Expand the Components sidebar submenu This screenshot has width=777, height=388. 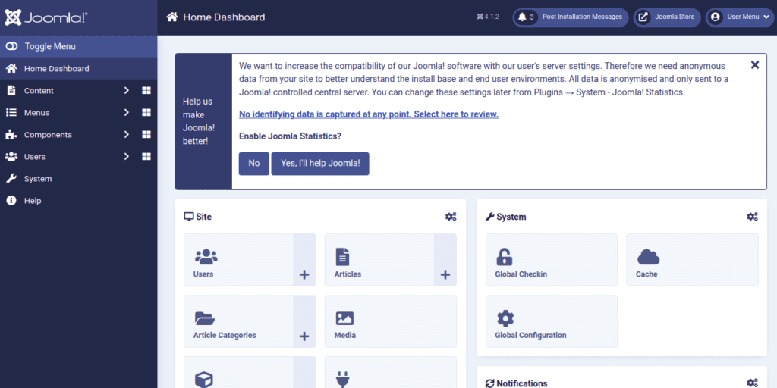(x=127, y=135)
